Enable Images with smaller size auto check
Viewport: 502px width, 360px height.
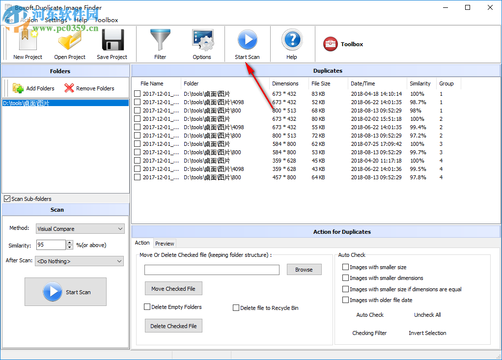346,267
